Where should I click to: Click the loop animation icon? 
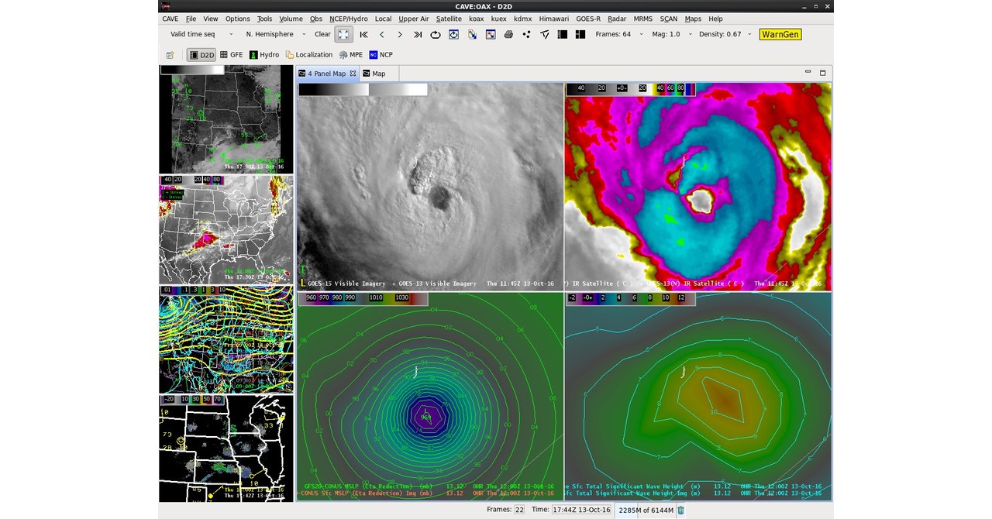pyautogui.click(x=436, y=34)
